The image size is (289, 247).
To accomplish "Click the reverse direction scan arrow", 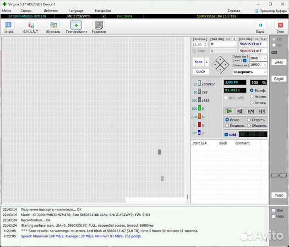I will tap(240, 111).
